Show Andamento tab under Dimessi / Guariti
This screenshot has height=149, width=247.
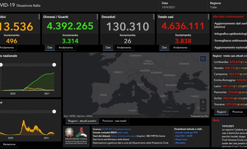[x=66, y=48]
